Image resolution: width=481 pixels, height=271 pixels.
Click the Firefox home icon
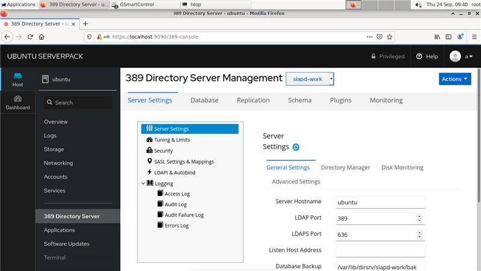pos(41,37)
